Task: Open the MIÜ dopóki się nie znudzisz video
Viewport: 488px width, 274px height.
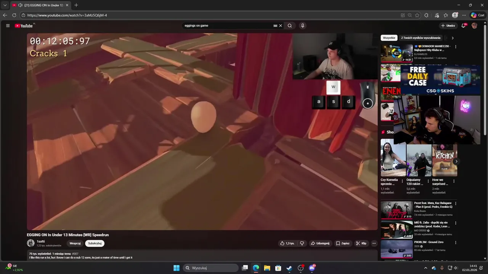Action: [396, 229]
